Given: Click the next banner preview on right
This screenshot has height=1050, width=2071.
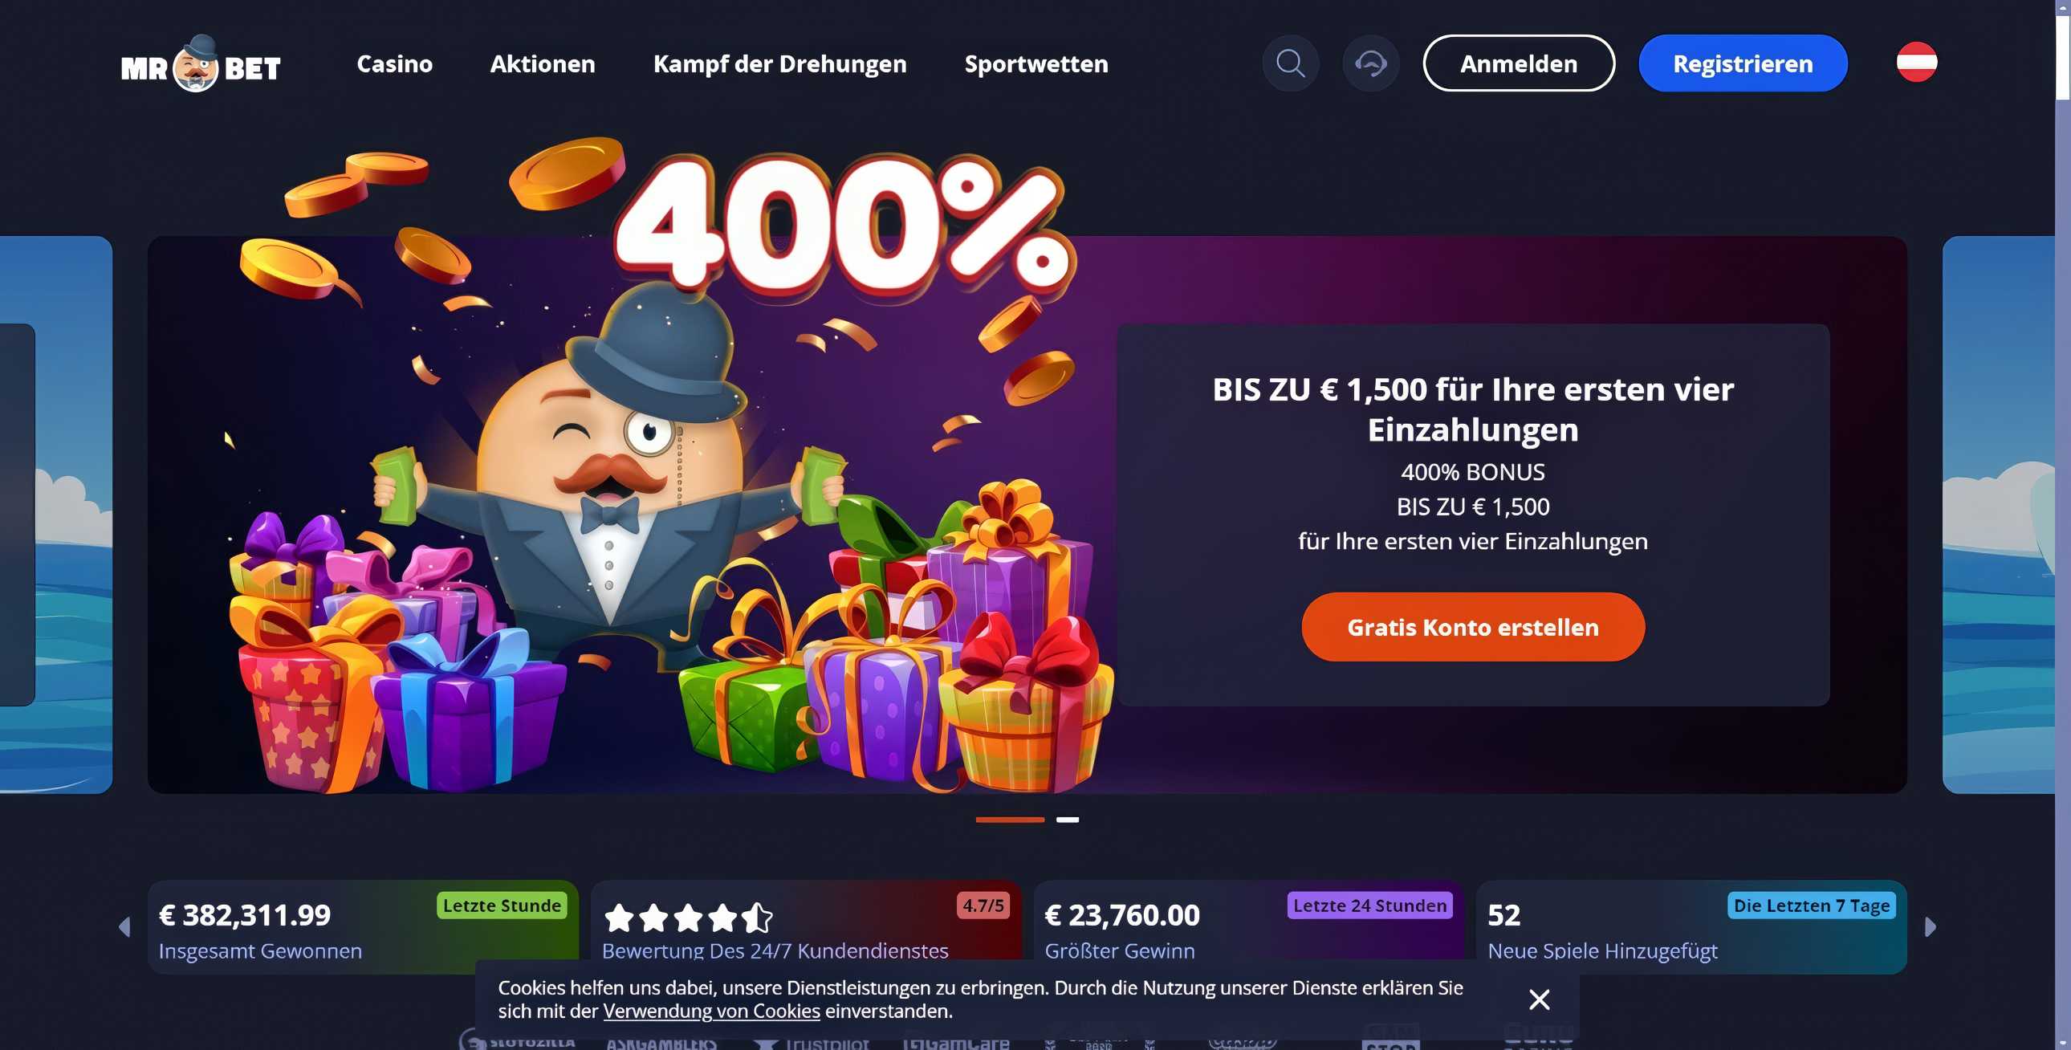Looking at the screenshot, I should pyautogui.click(x=1998, y=515).
